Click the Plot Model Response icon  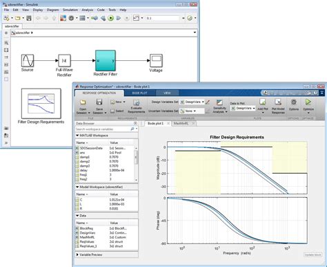pos(278,102)
